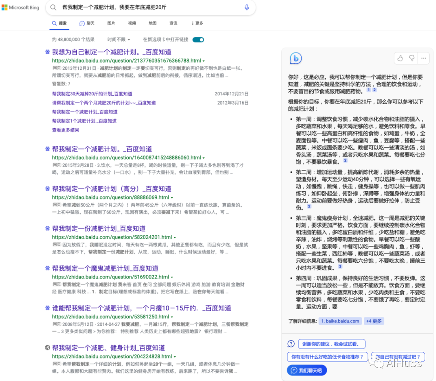The height and width of the screenshot is (381, 436).
Task: Click Baidu paw icon beside 帮我制定一个减肥计划。result
Action: pos(48,149)
